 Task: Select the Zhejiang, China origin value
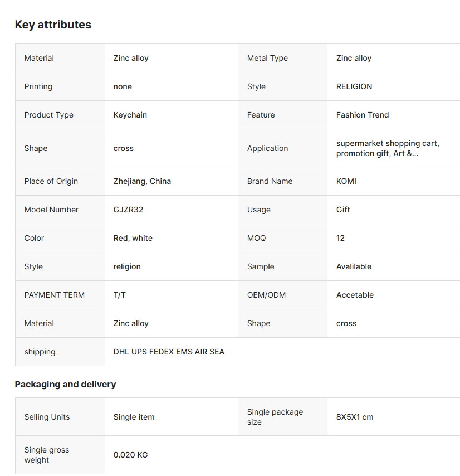pyautogui.click(x=142, y=181)
